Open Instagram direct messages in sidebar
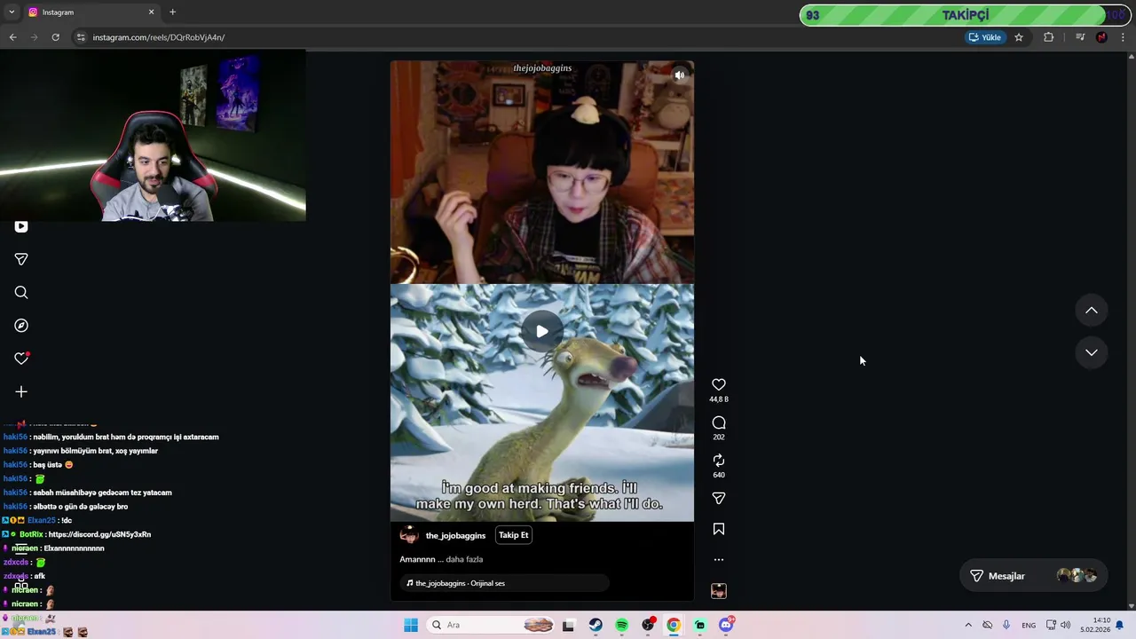Viewport: 1136px width, 639px height. (21, 259)
